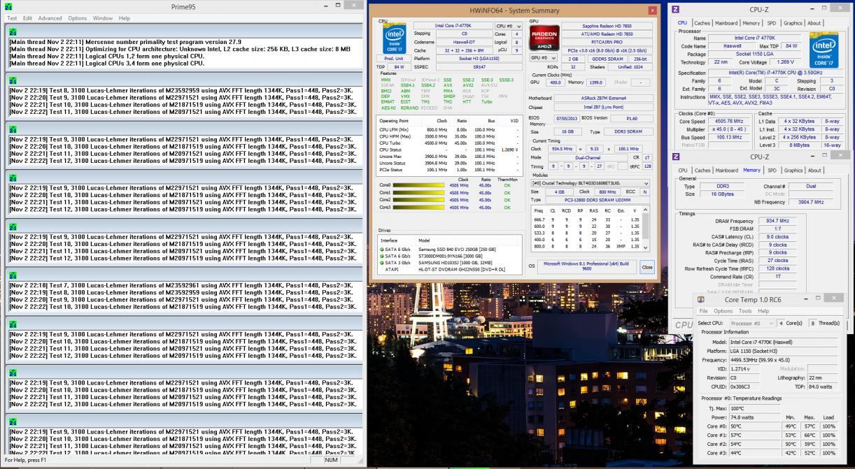Click the Sapphire Radeon HD 7850 GPU name

coord(607,26)
